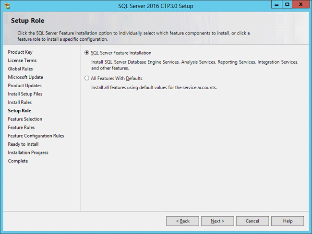Select SQL Server Feature Installation radio button
Screen dimensions: 312x234
pos(86,53)
